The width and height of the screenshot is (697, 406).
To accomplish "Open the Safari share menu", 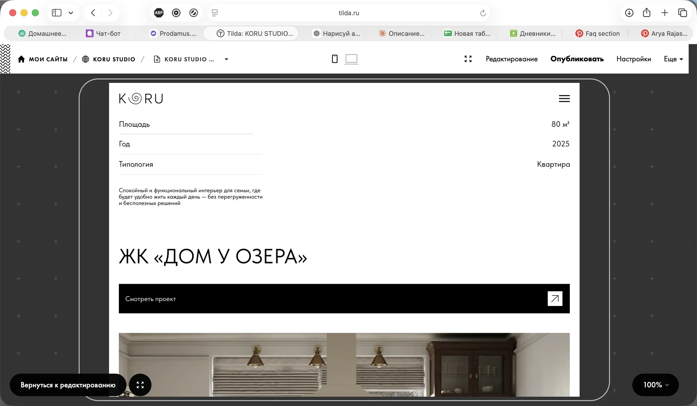I will coord(646,13).
